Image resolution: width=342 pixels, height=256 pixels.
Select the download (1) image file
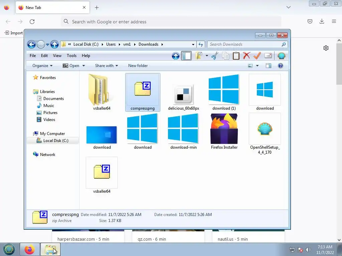coord(224,92)
